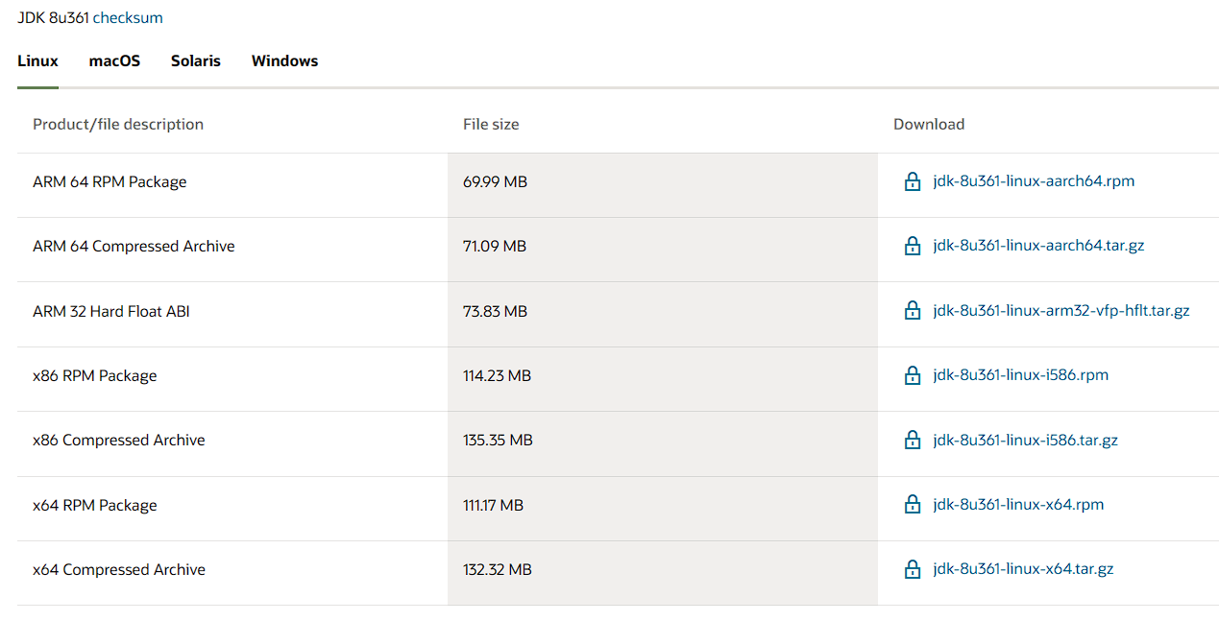This screenshot has height=621, width=1219.
Task: Download jdk-8u361-linux-i586.tar.gz
Action: [1025, 441]
